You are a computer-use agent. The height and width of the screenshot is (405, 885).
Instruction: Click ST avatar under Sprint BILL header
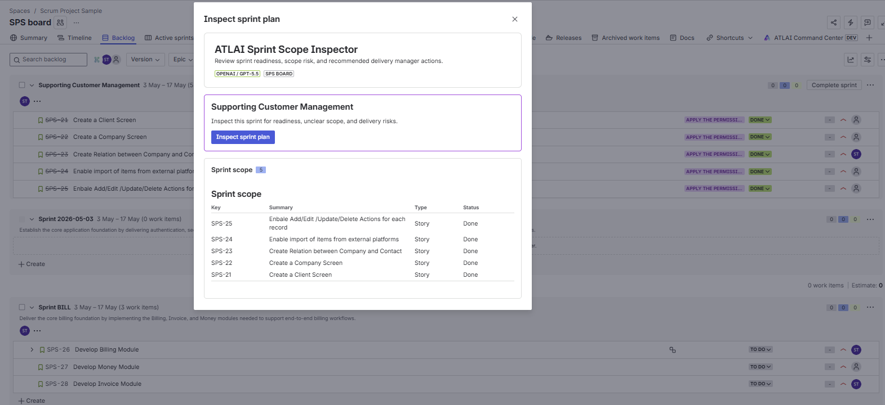(x=24, y=331)
